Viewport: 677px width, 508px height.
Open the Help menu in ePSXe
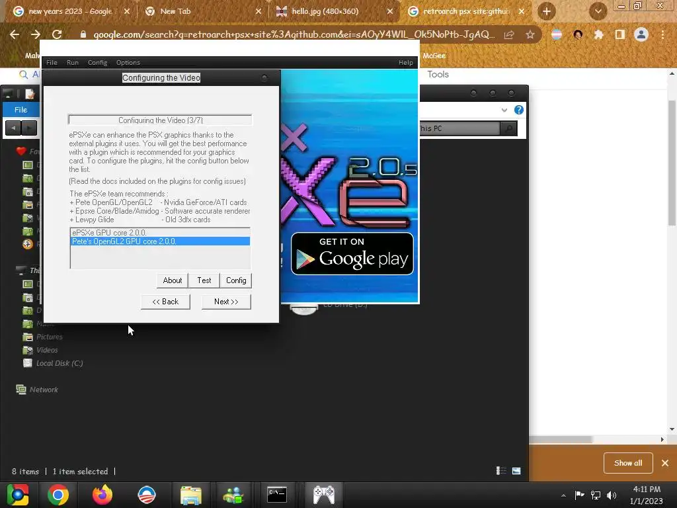[x=405, y=63]
